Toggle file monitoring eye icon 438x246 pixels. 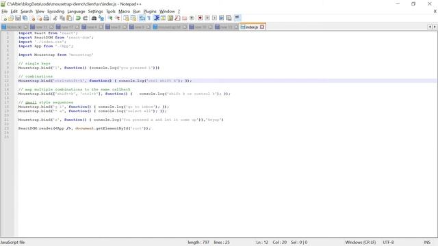[192, 18]
